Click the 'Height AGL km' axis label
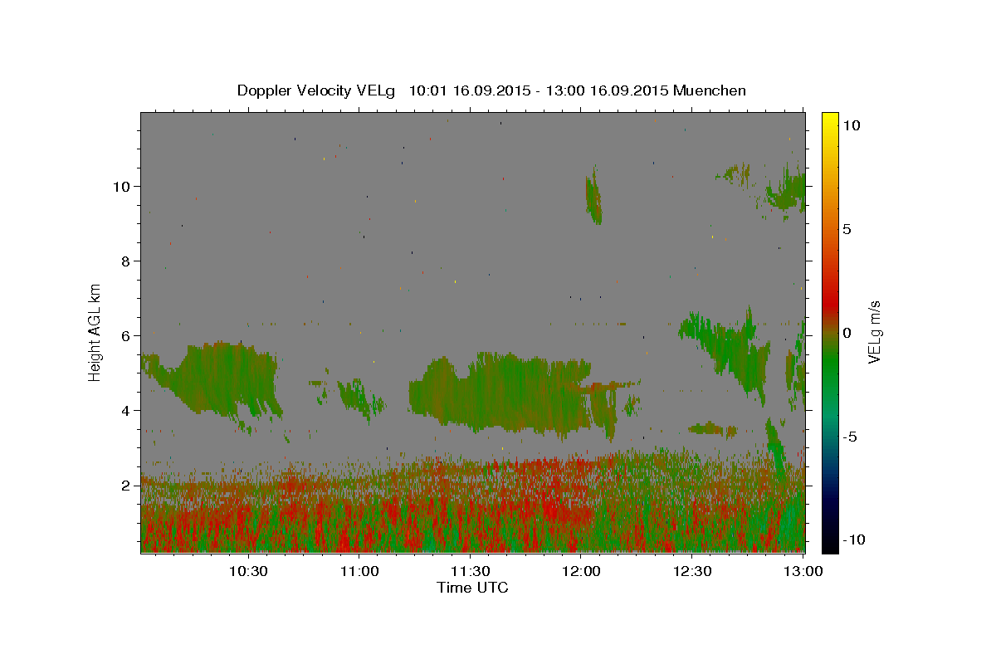 [x=95, y=331]
